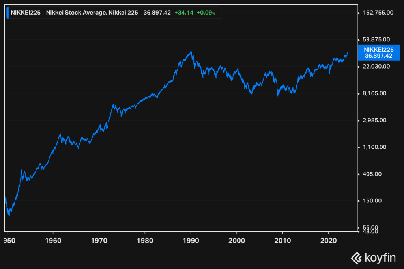Click the 1980 x-axis year label
Screen dimensions: 404x269
pos(145,240)
